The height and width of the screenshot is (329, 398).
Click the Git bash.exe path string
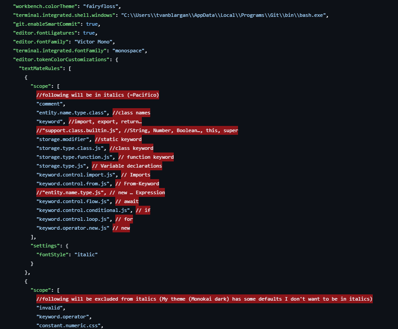223,15
